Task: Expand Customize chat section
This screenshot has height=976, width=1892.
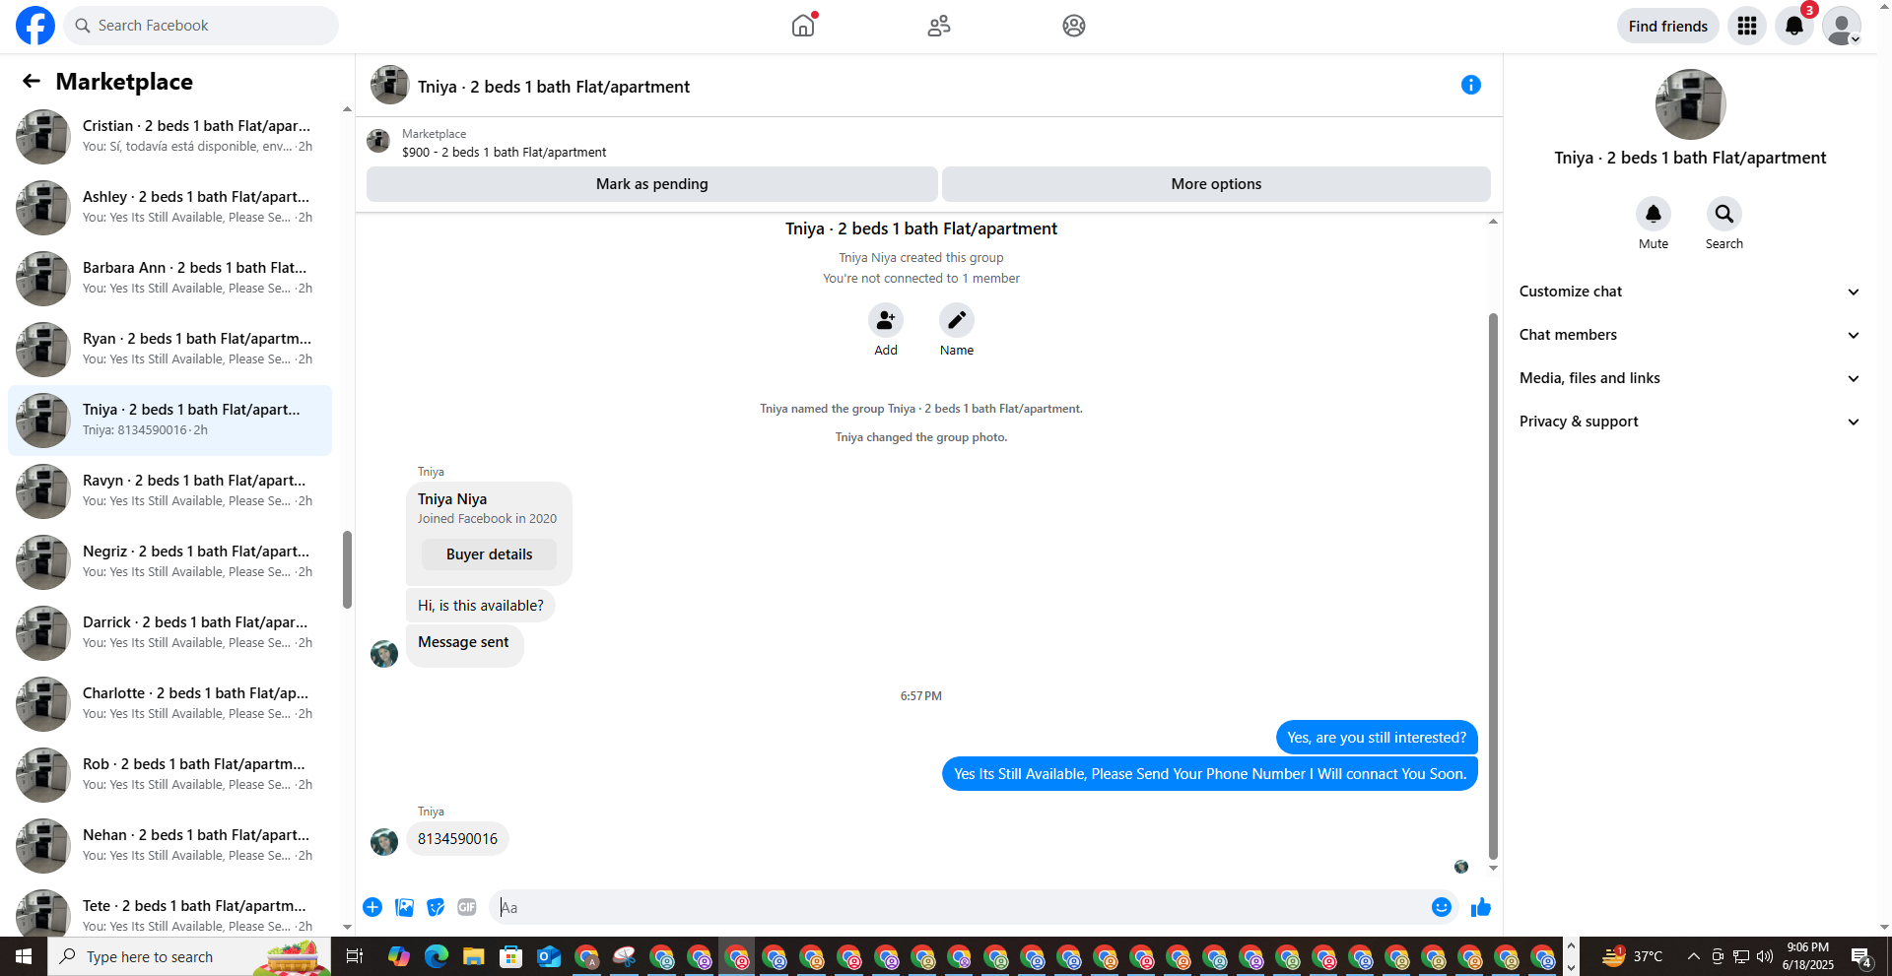Action: [1689, 292]
